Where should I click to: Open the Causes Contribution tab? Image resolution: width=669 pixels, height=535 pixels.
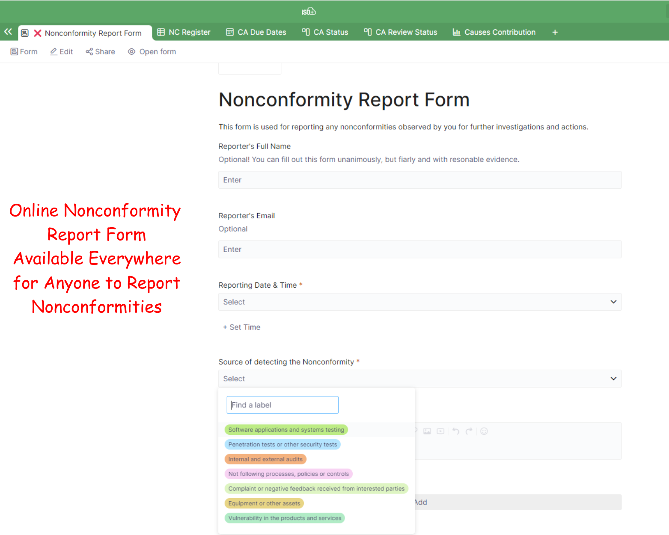(x=494, y=33)
